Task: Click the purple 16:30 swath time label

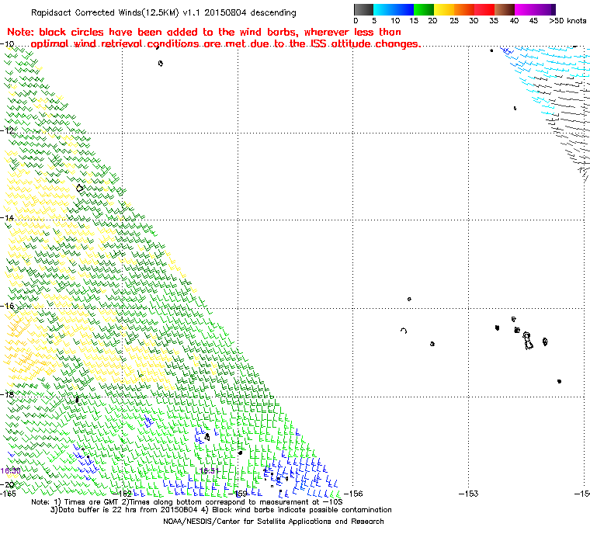Action: pos(10,471)
